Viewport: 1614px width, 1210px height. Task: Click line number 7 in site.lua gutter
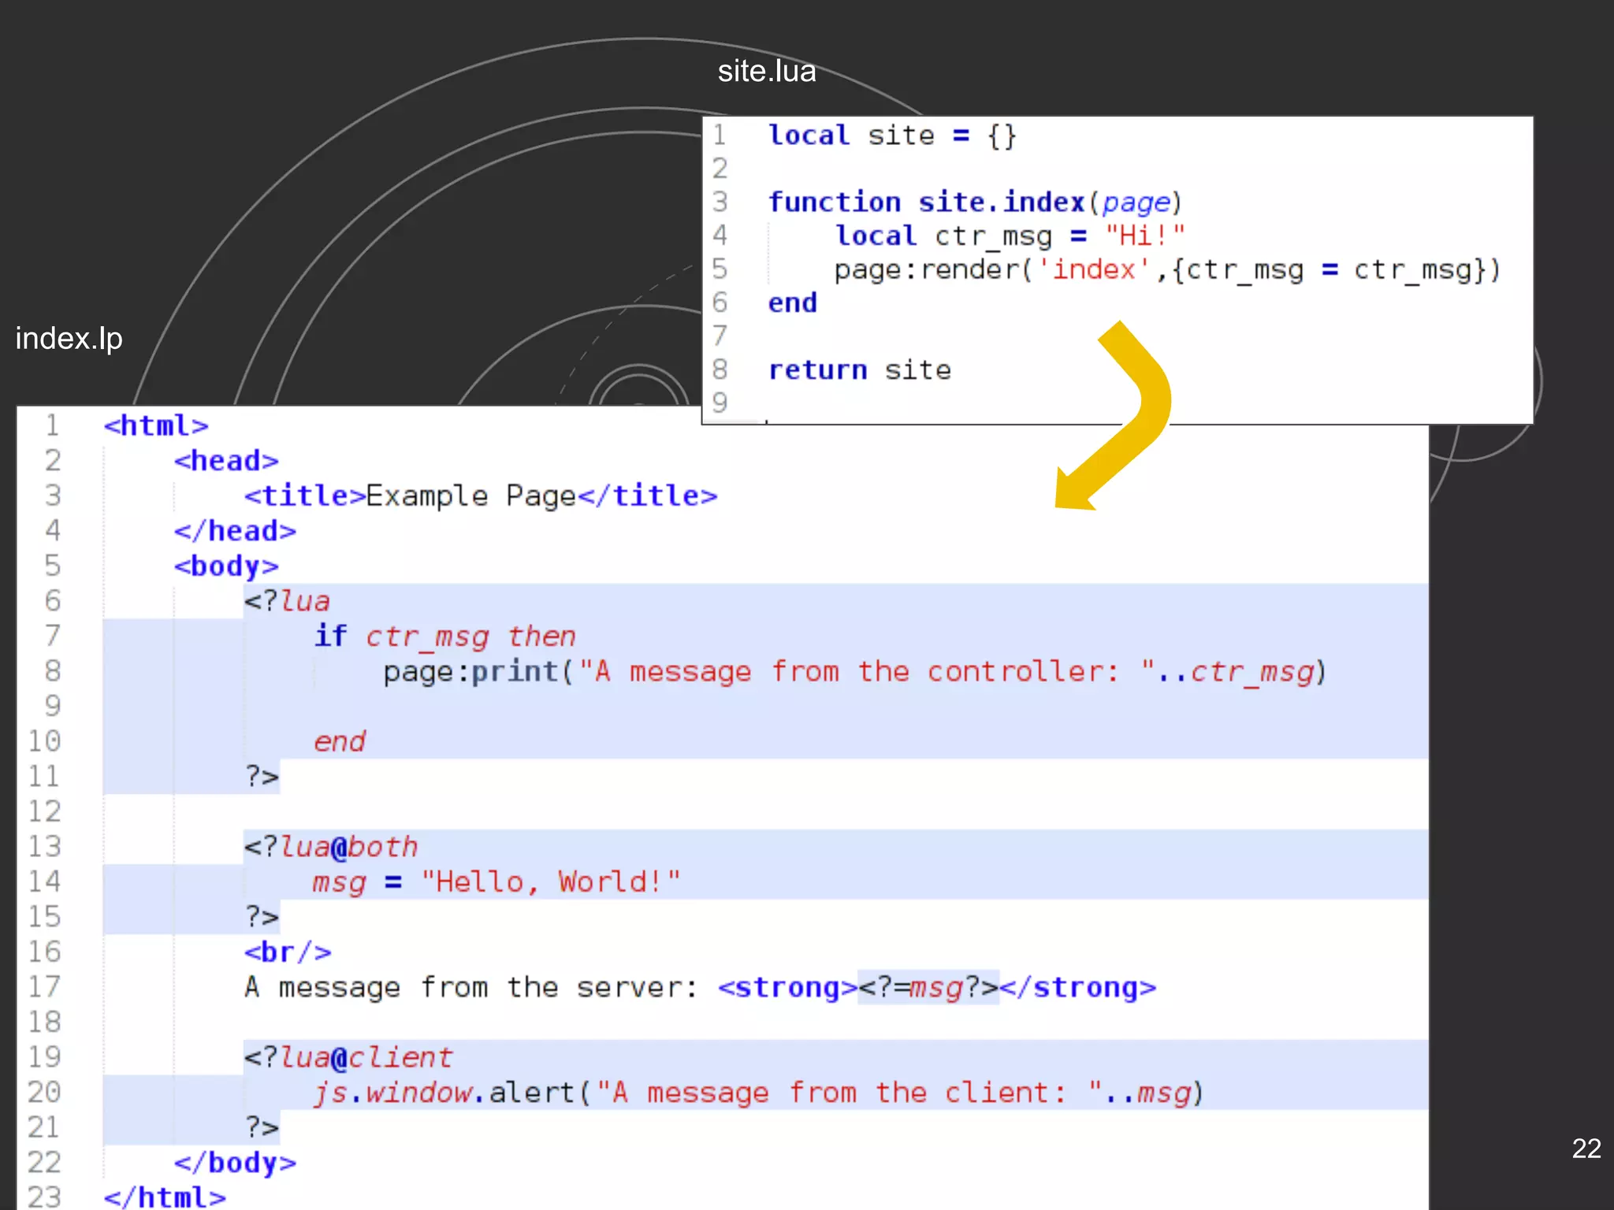(720, 337)
